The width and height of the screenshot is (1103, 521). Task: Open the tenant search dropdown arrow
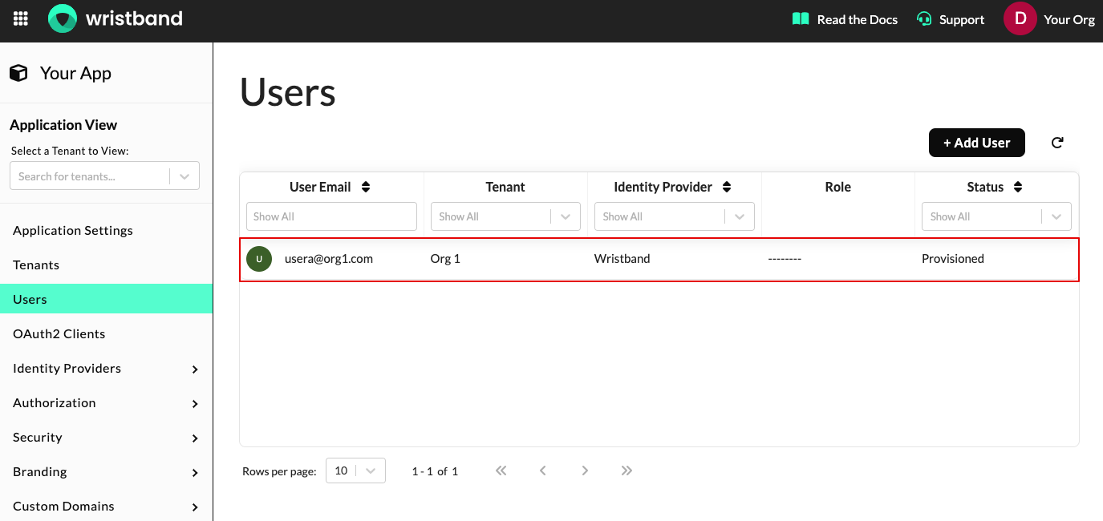(x=185, y=176)
